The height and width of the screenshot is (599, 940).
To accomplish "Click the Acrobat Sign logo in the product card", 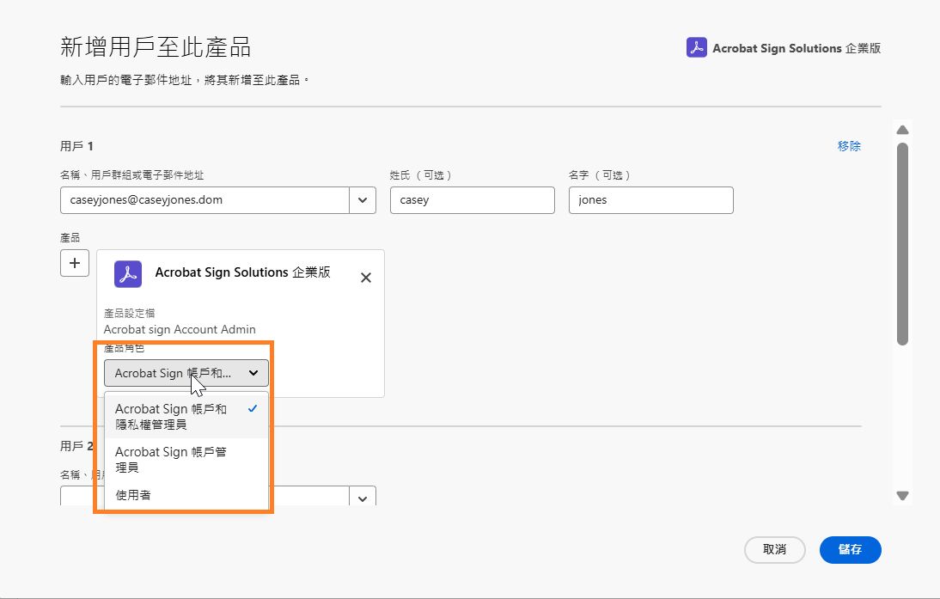I will (x=127, y=273).
